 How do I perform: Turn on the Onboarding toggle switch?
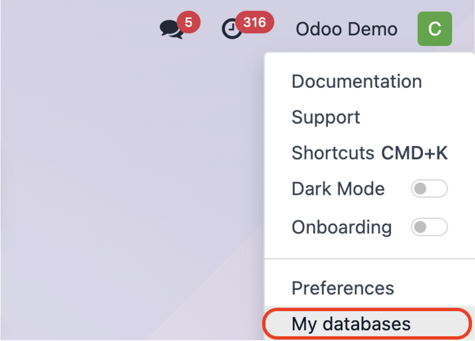click(x=429, y=227)
